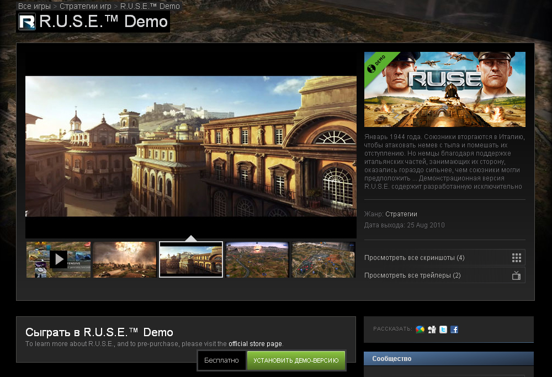Click the 'Сыграть в R.U.S.E.™ Demo' heading
The image size is (552, 377).
99,332
